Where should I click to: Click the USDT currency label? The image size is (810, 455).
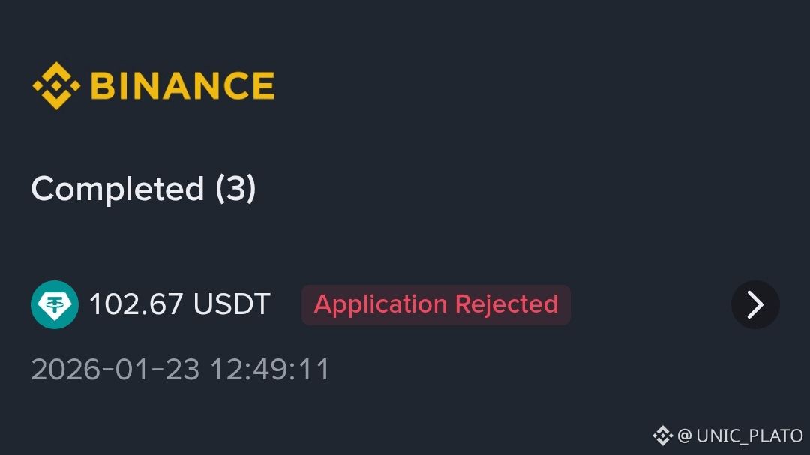[x=232, y=304]
